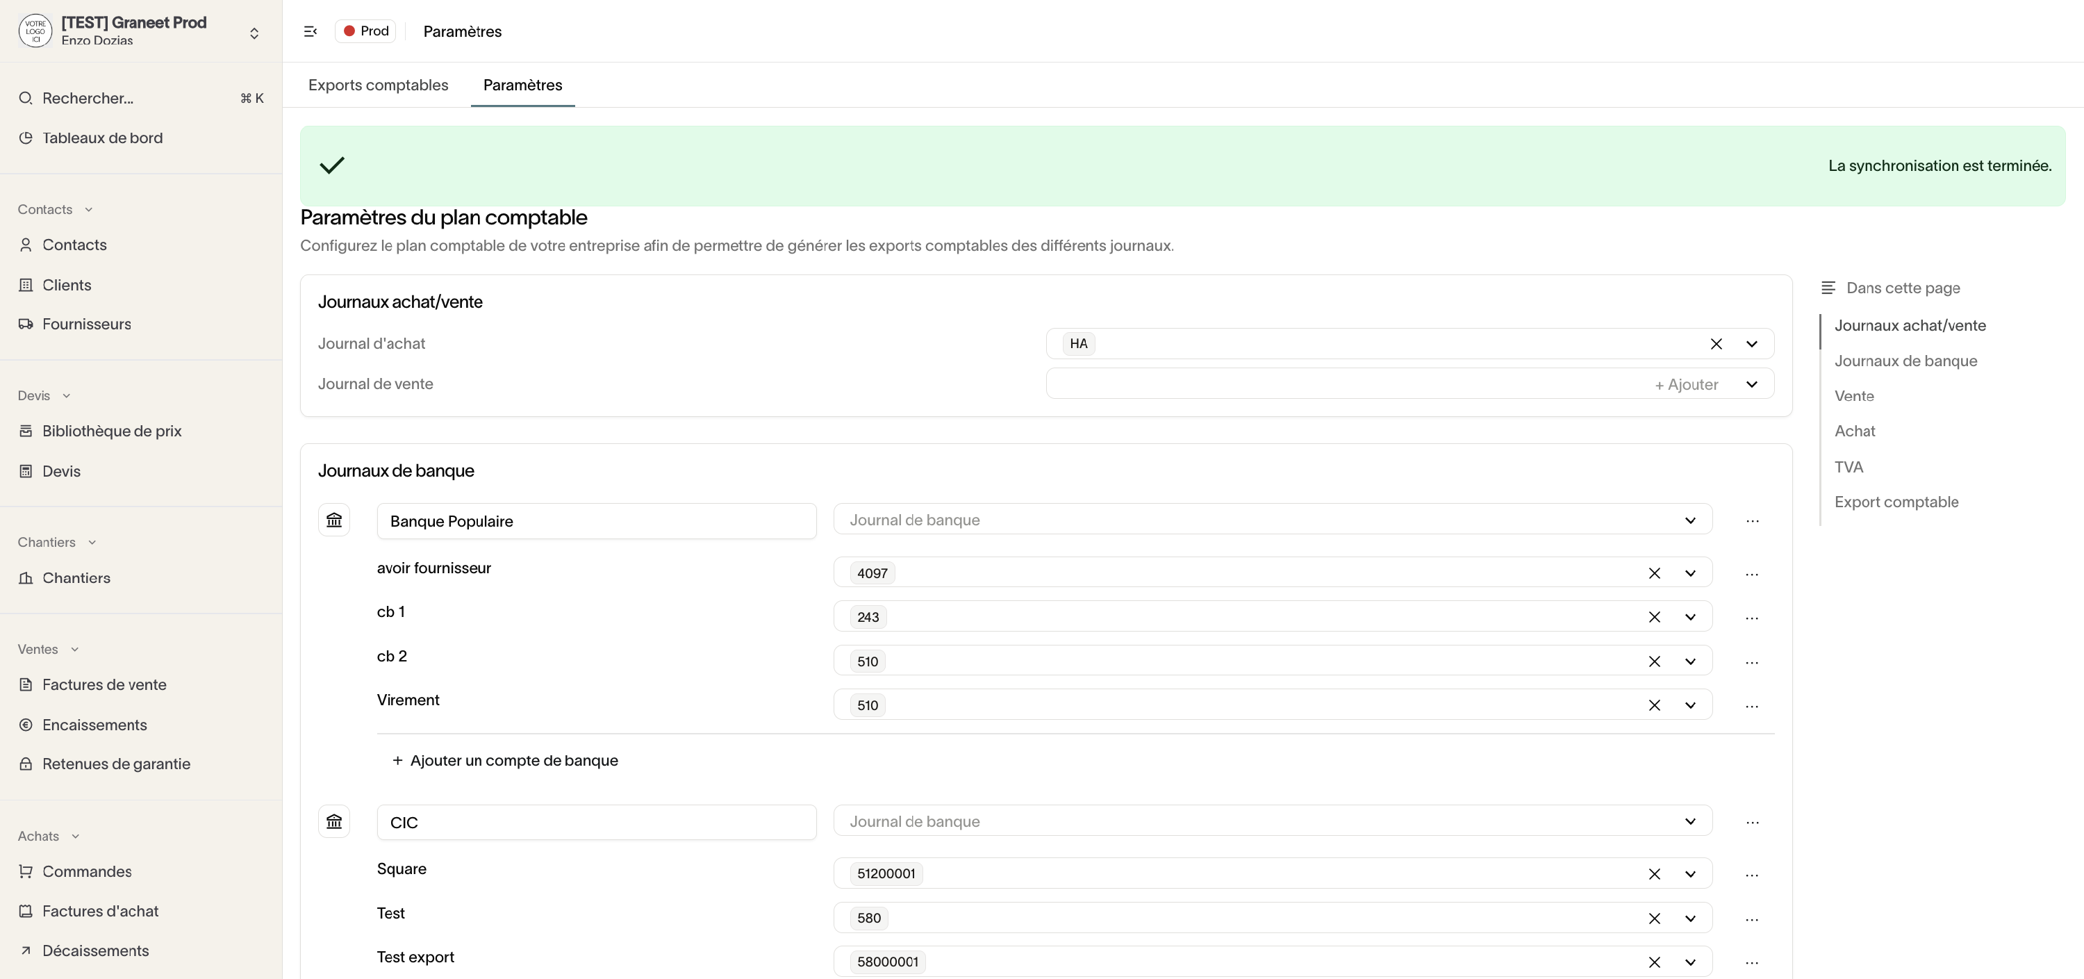Screen dimensions: 2084x979
Task: Click the bank icon next to CIC
Action: point(334,821)
